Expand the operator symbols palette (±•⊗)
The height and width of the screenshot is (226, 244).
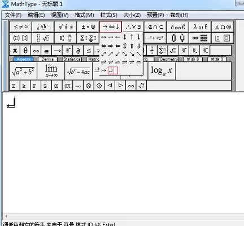(88, 27)
